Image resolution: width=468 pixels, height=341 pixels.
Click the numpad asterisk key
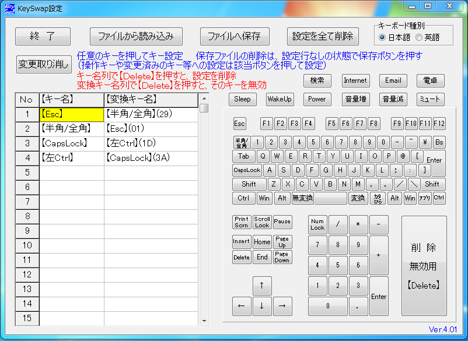[x=358, y=225]
